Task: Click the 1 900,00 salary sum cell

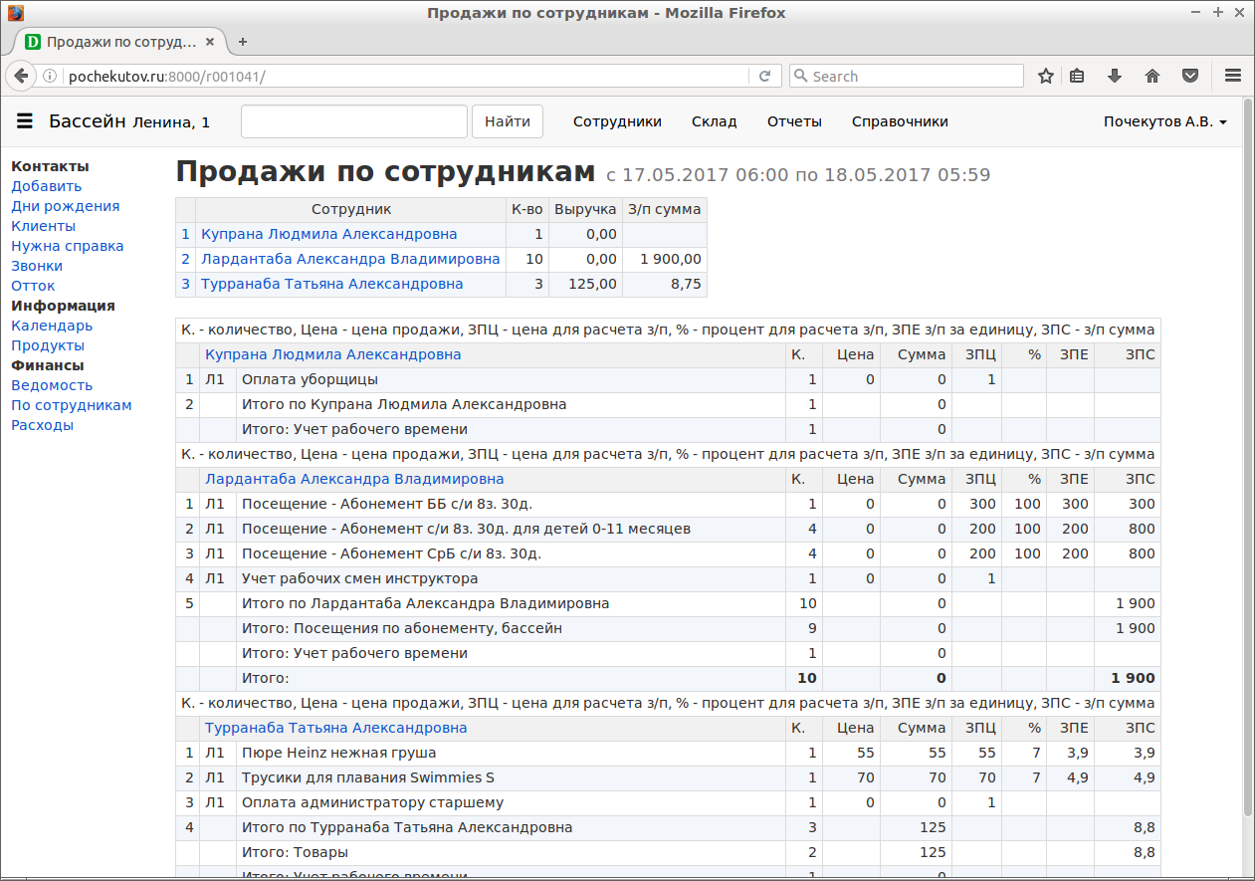Action: coord(665,259)
